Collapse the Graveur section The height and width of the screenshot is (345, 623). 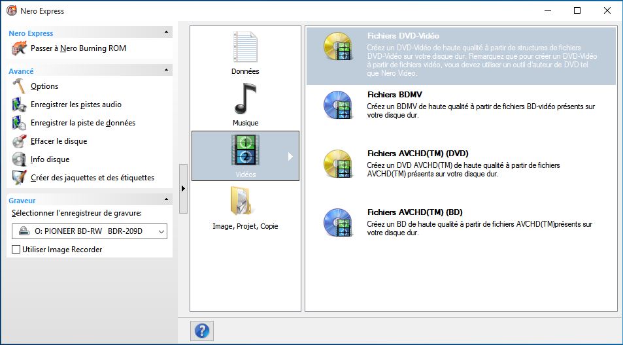pos(167,199)
